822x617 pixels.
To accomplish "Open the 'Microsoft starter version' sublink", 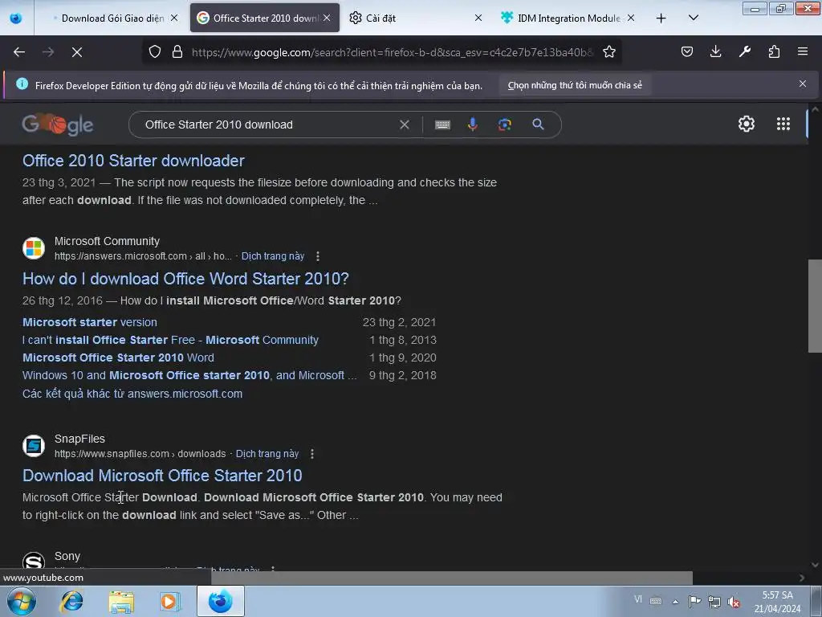I will 90,322.
